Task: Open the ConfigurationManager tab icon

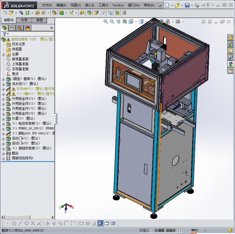Action: click(20, 28)
